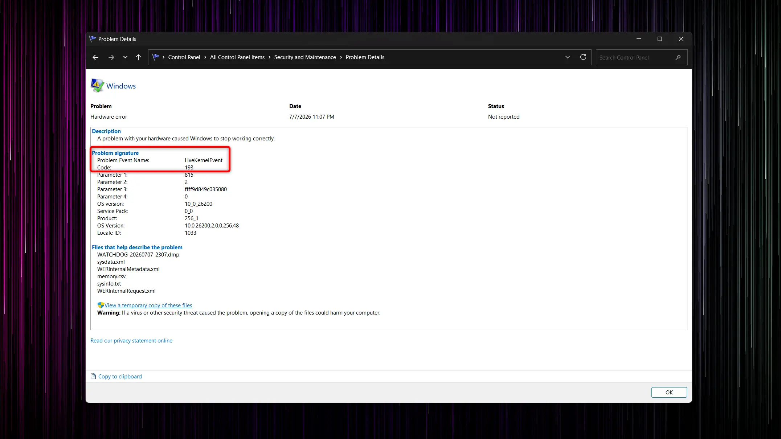This screenshot has height=439, width=781.
Task: Click the clipboard copy icon
Action: point(93,376)
